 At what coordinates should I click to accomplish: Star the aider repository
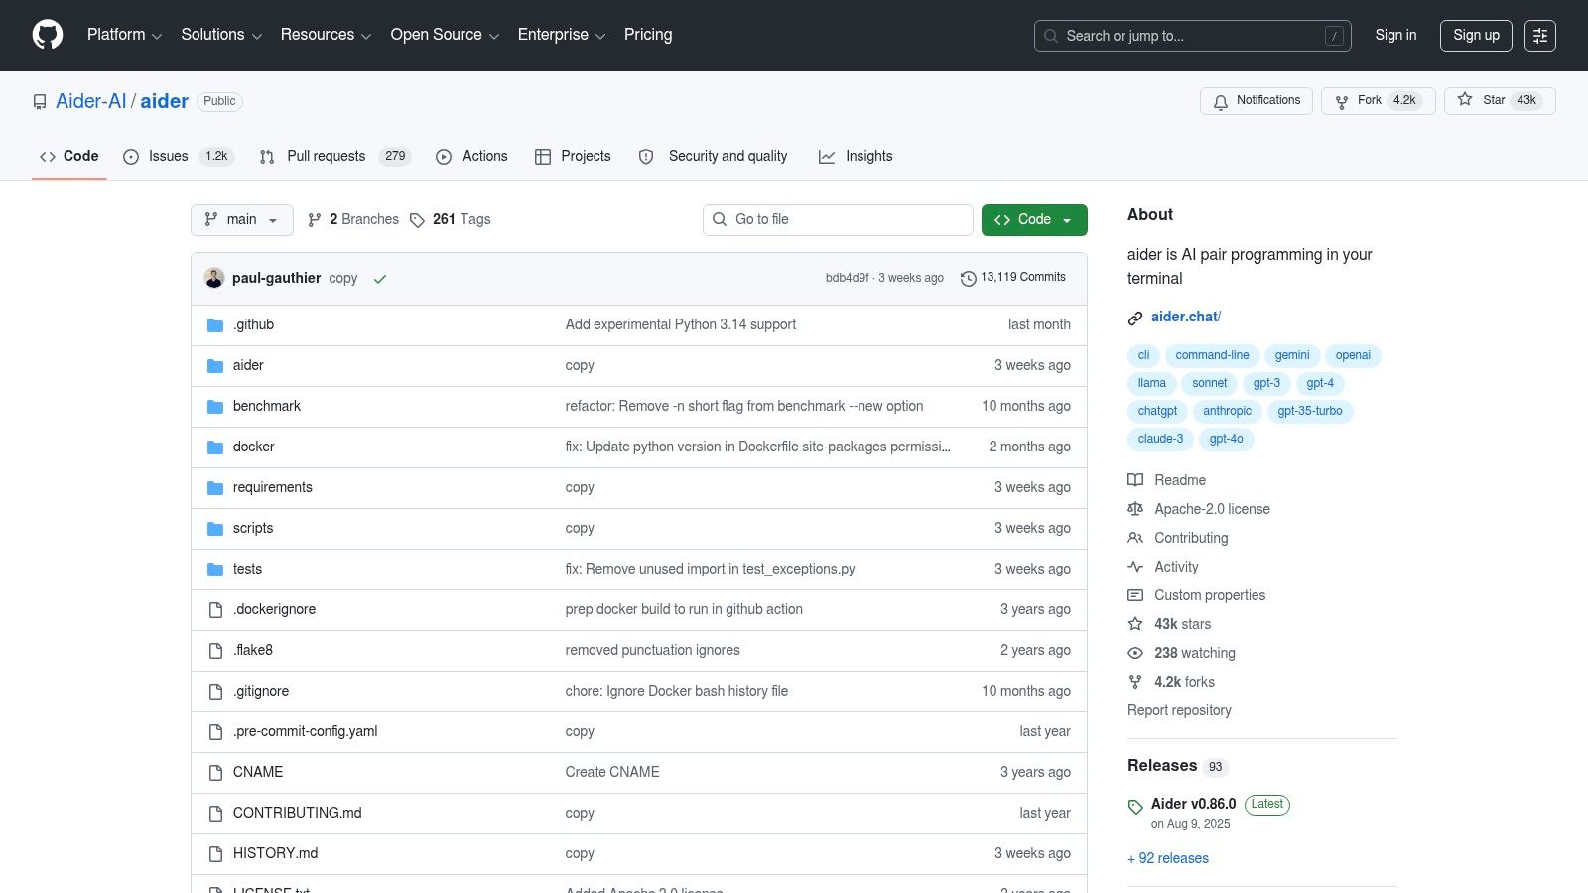click(x=1500, y=101)
